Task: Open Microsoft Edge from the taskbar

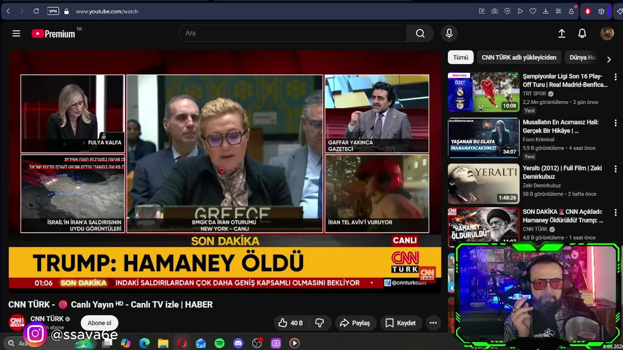Action: pos(145,343)
